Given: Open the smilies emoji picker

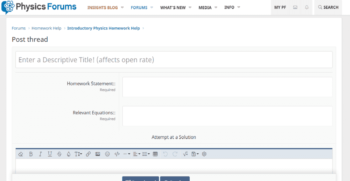Looking at the screenshot, I should (x=107, y=154).
